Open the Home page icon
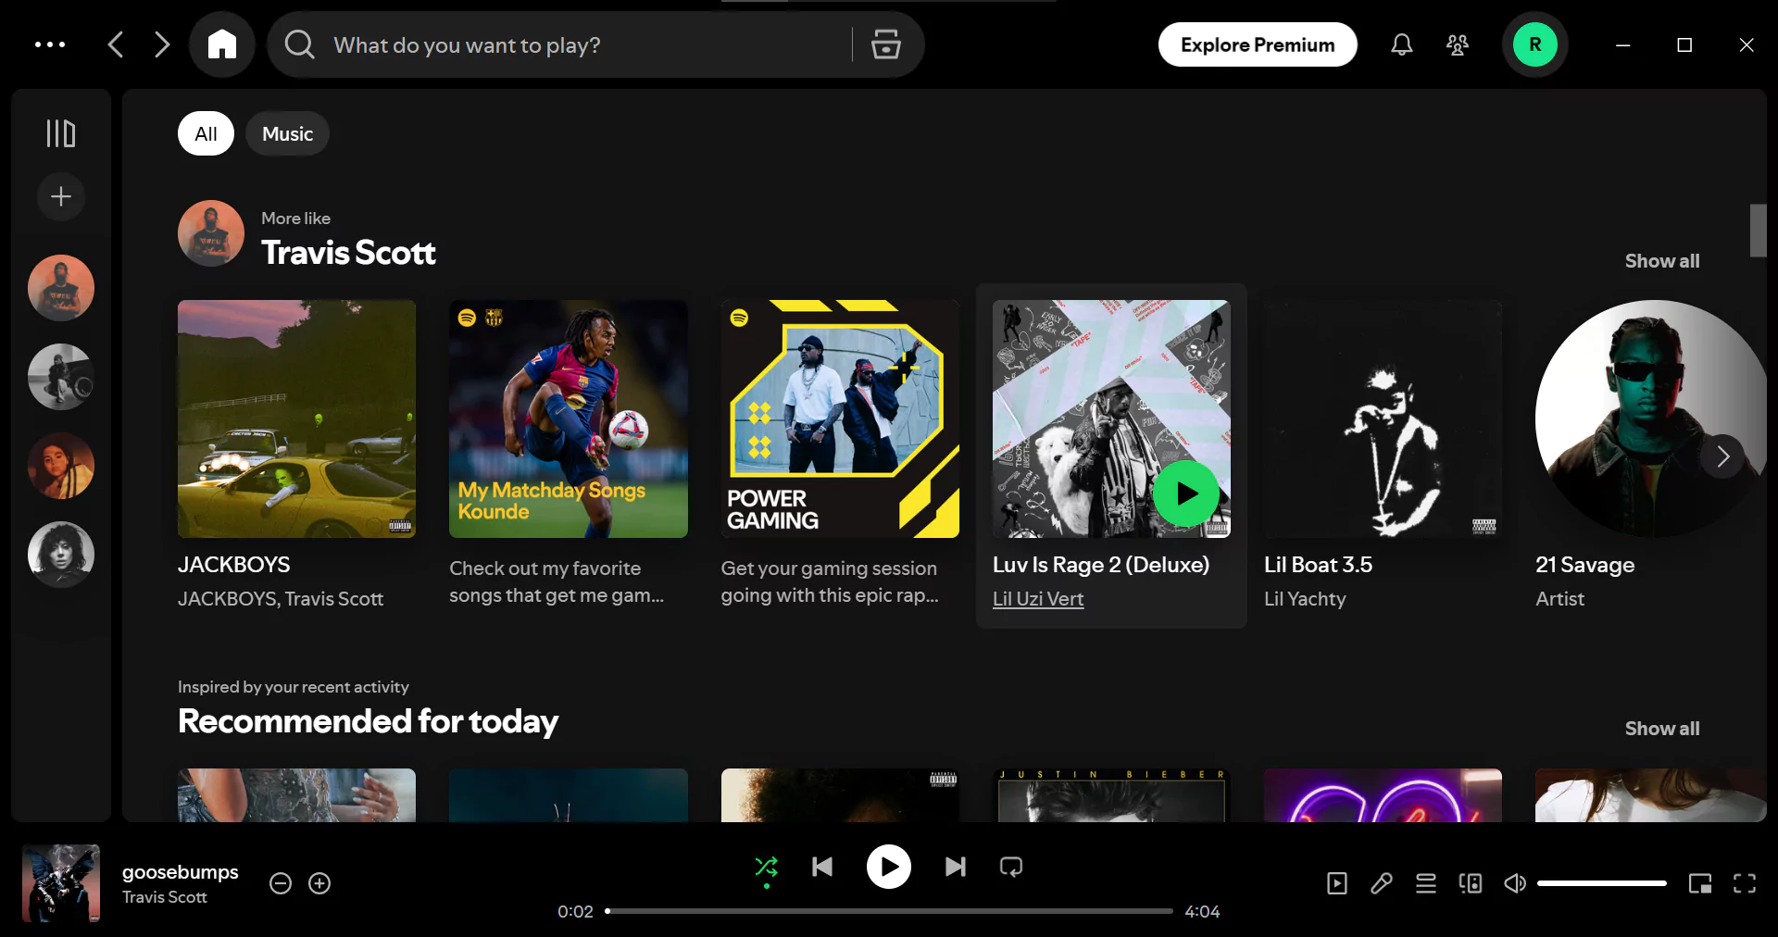 222,44
